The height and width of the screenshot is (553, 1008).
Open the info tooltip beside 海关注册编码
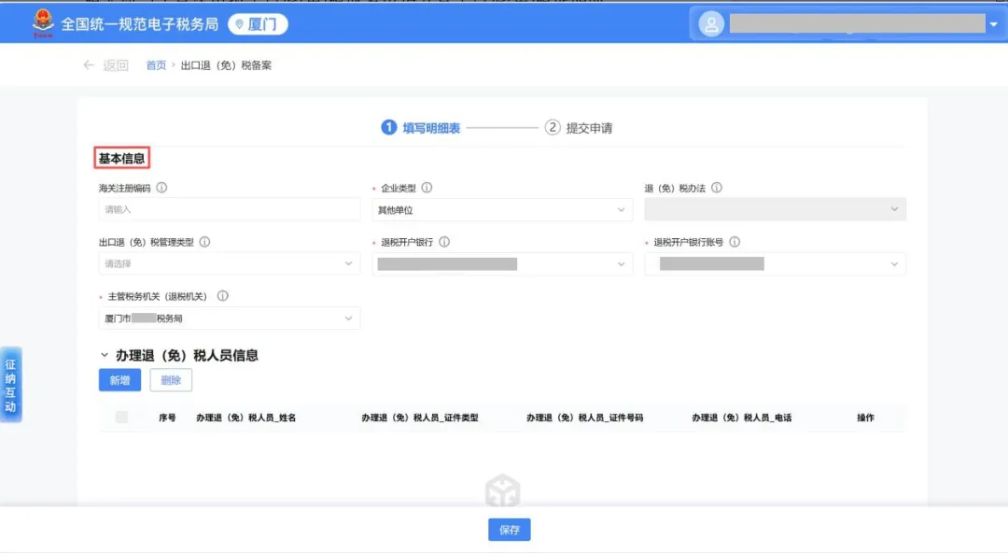161,187
